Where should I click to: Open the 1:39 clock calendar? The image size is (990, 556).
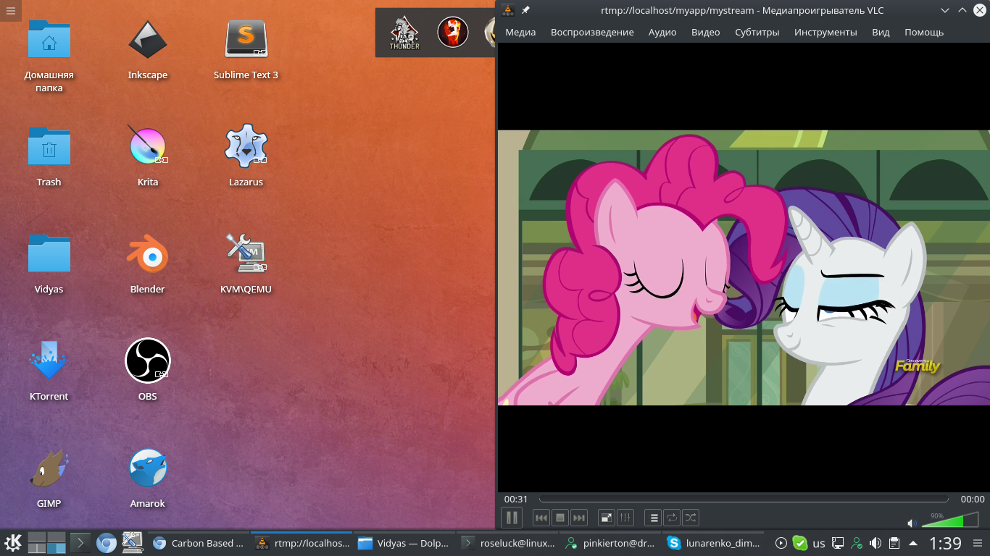click(945, 543)
